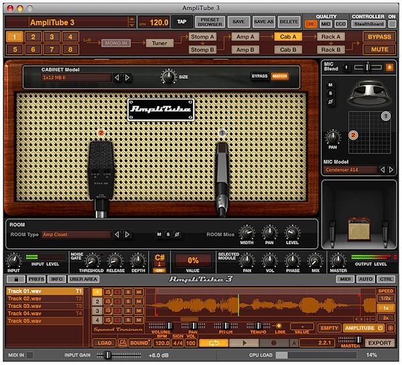Mute mic with the M button in the mic panel
Image resolution: width=402 pixels, height=365 pixels.
point(330,85)
